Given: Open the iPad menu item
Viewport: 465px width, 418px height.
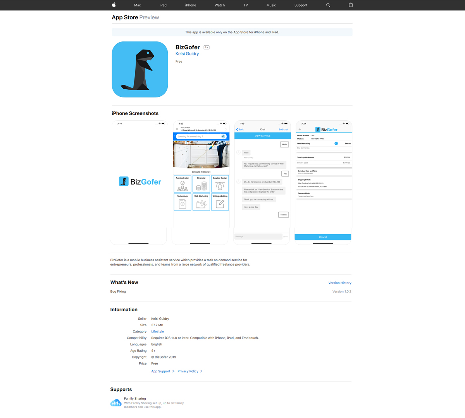Looking at the screenshot, I should [163, 5].
